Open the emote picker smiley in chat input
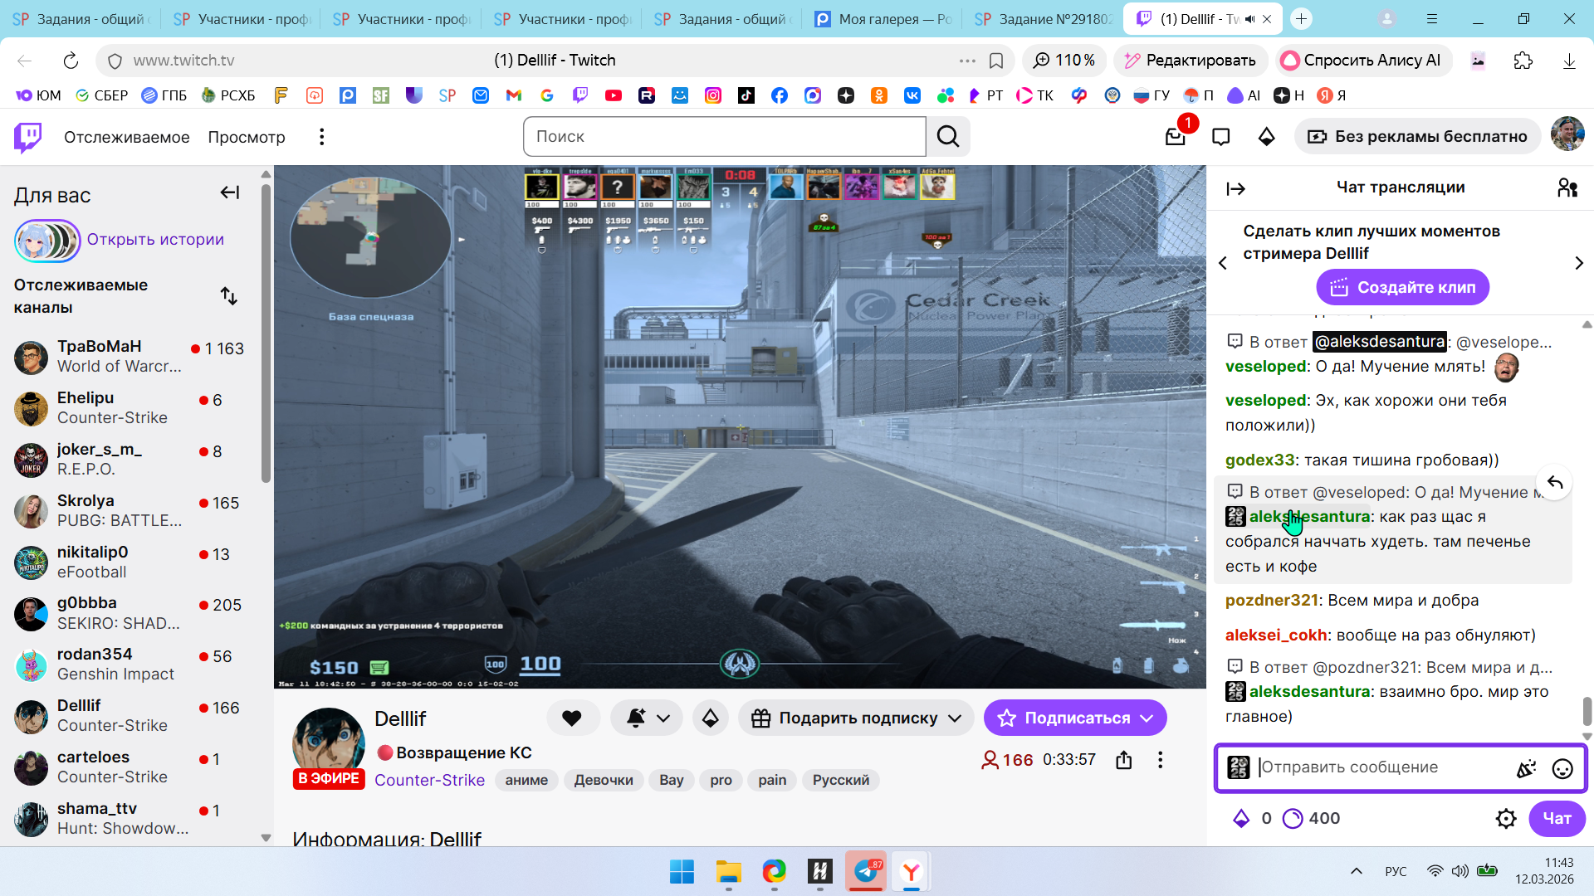This screenshot has height=896, width=1594. pyautogui.click(x=1562, y=768)
